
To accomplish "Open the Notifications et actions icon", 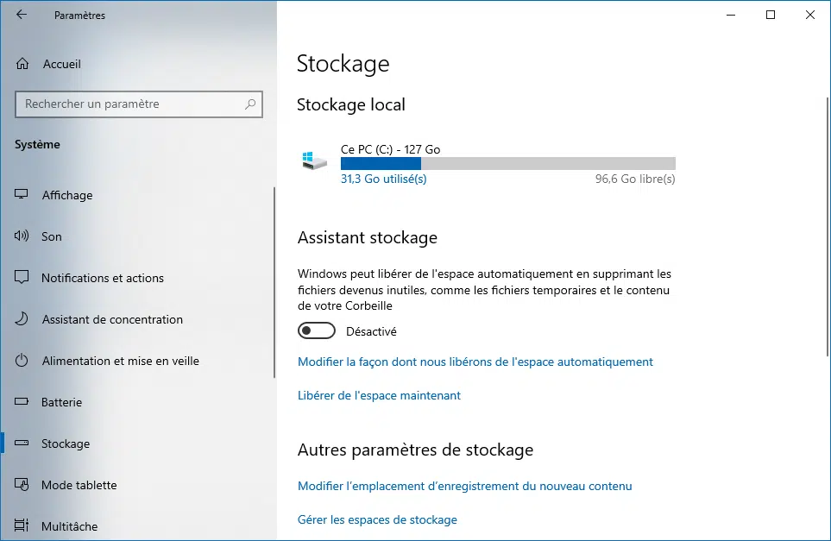I will pyautogui.click(x=22, y=277).
